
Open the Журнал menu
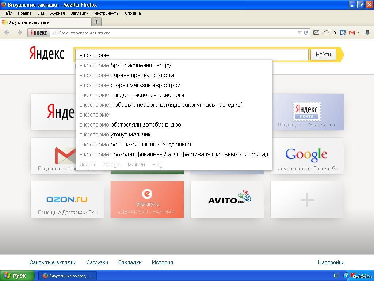point(57,14)
